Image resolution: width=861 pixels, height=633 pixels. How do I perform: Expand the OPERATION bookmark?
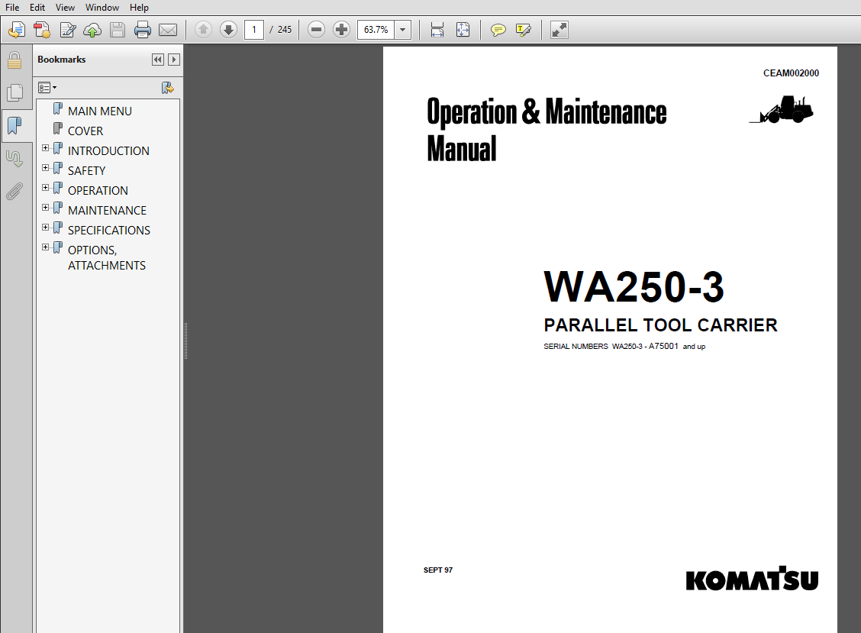(x=46, y=188)
